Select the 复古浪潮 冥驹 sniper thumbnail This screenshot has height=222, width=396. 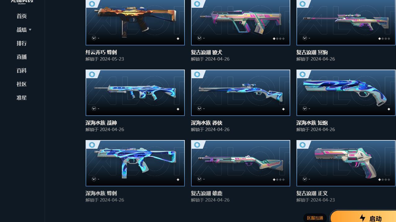(x=346, y=23)
